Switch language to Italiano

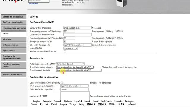click(x=68, y=101)
